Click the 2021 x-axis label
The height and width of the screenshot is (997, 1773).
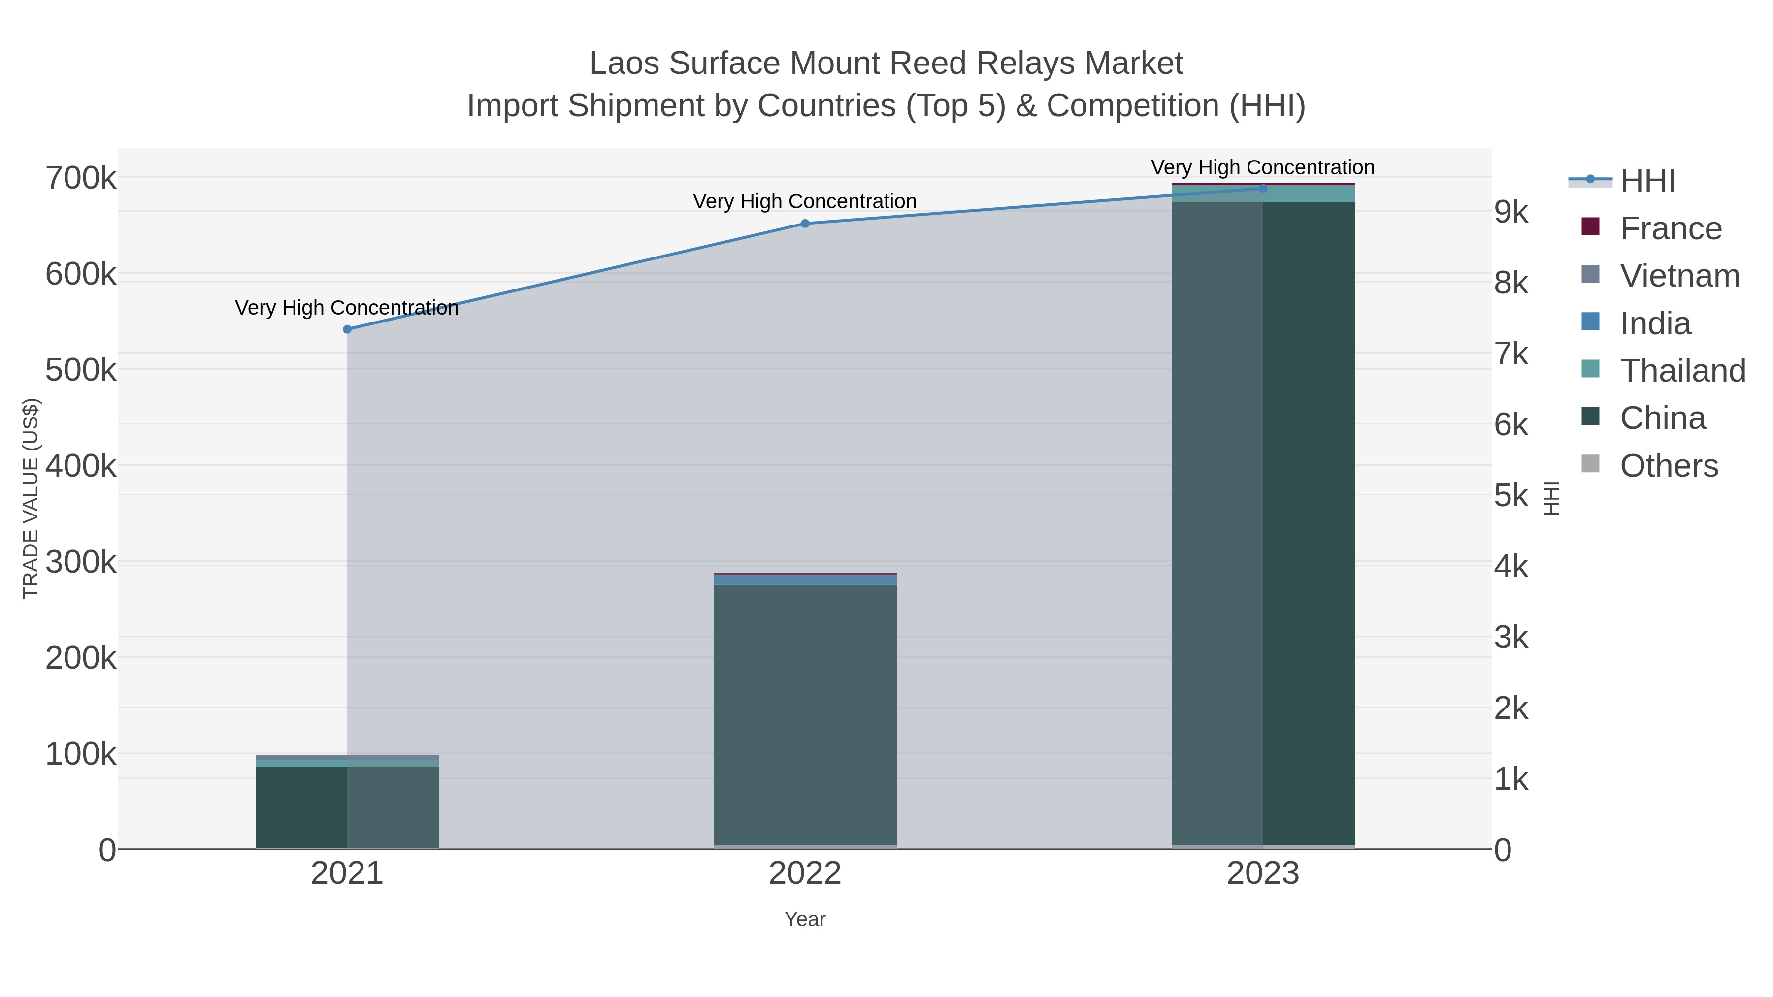point(347,874)
